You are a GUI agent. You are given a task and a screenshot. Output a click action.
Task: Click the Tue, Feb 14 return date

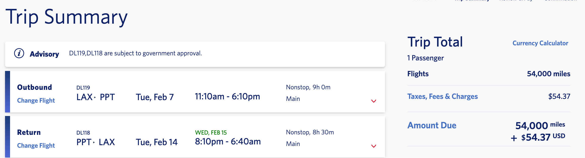click(x=157, y=142)
